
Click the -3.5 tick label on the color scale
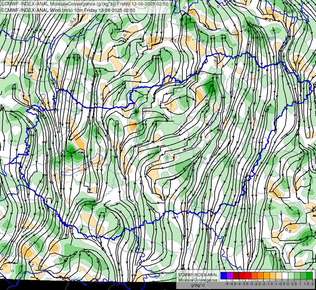pyautogui.click(x=245, y=284)
